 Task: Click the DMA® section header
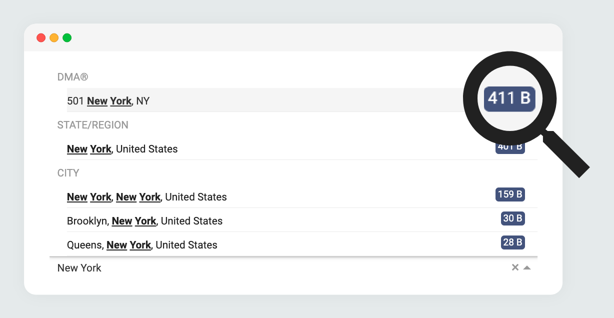(73, 77)
